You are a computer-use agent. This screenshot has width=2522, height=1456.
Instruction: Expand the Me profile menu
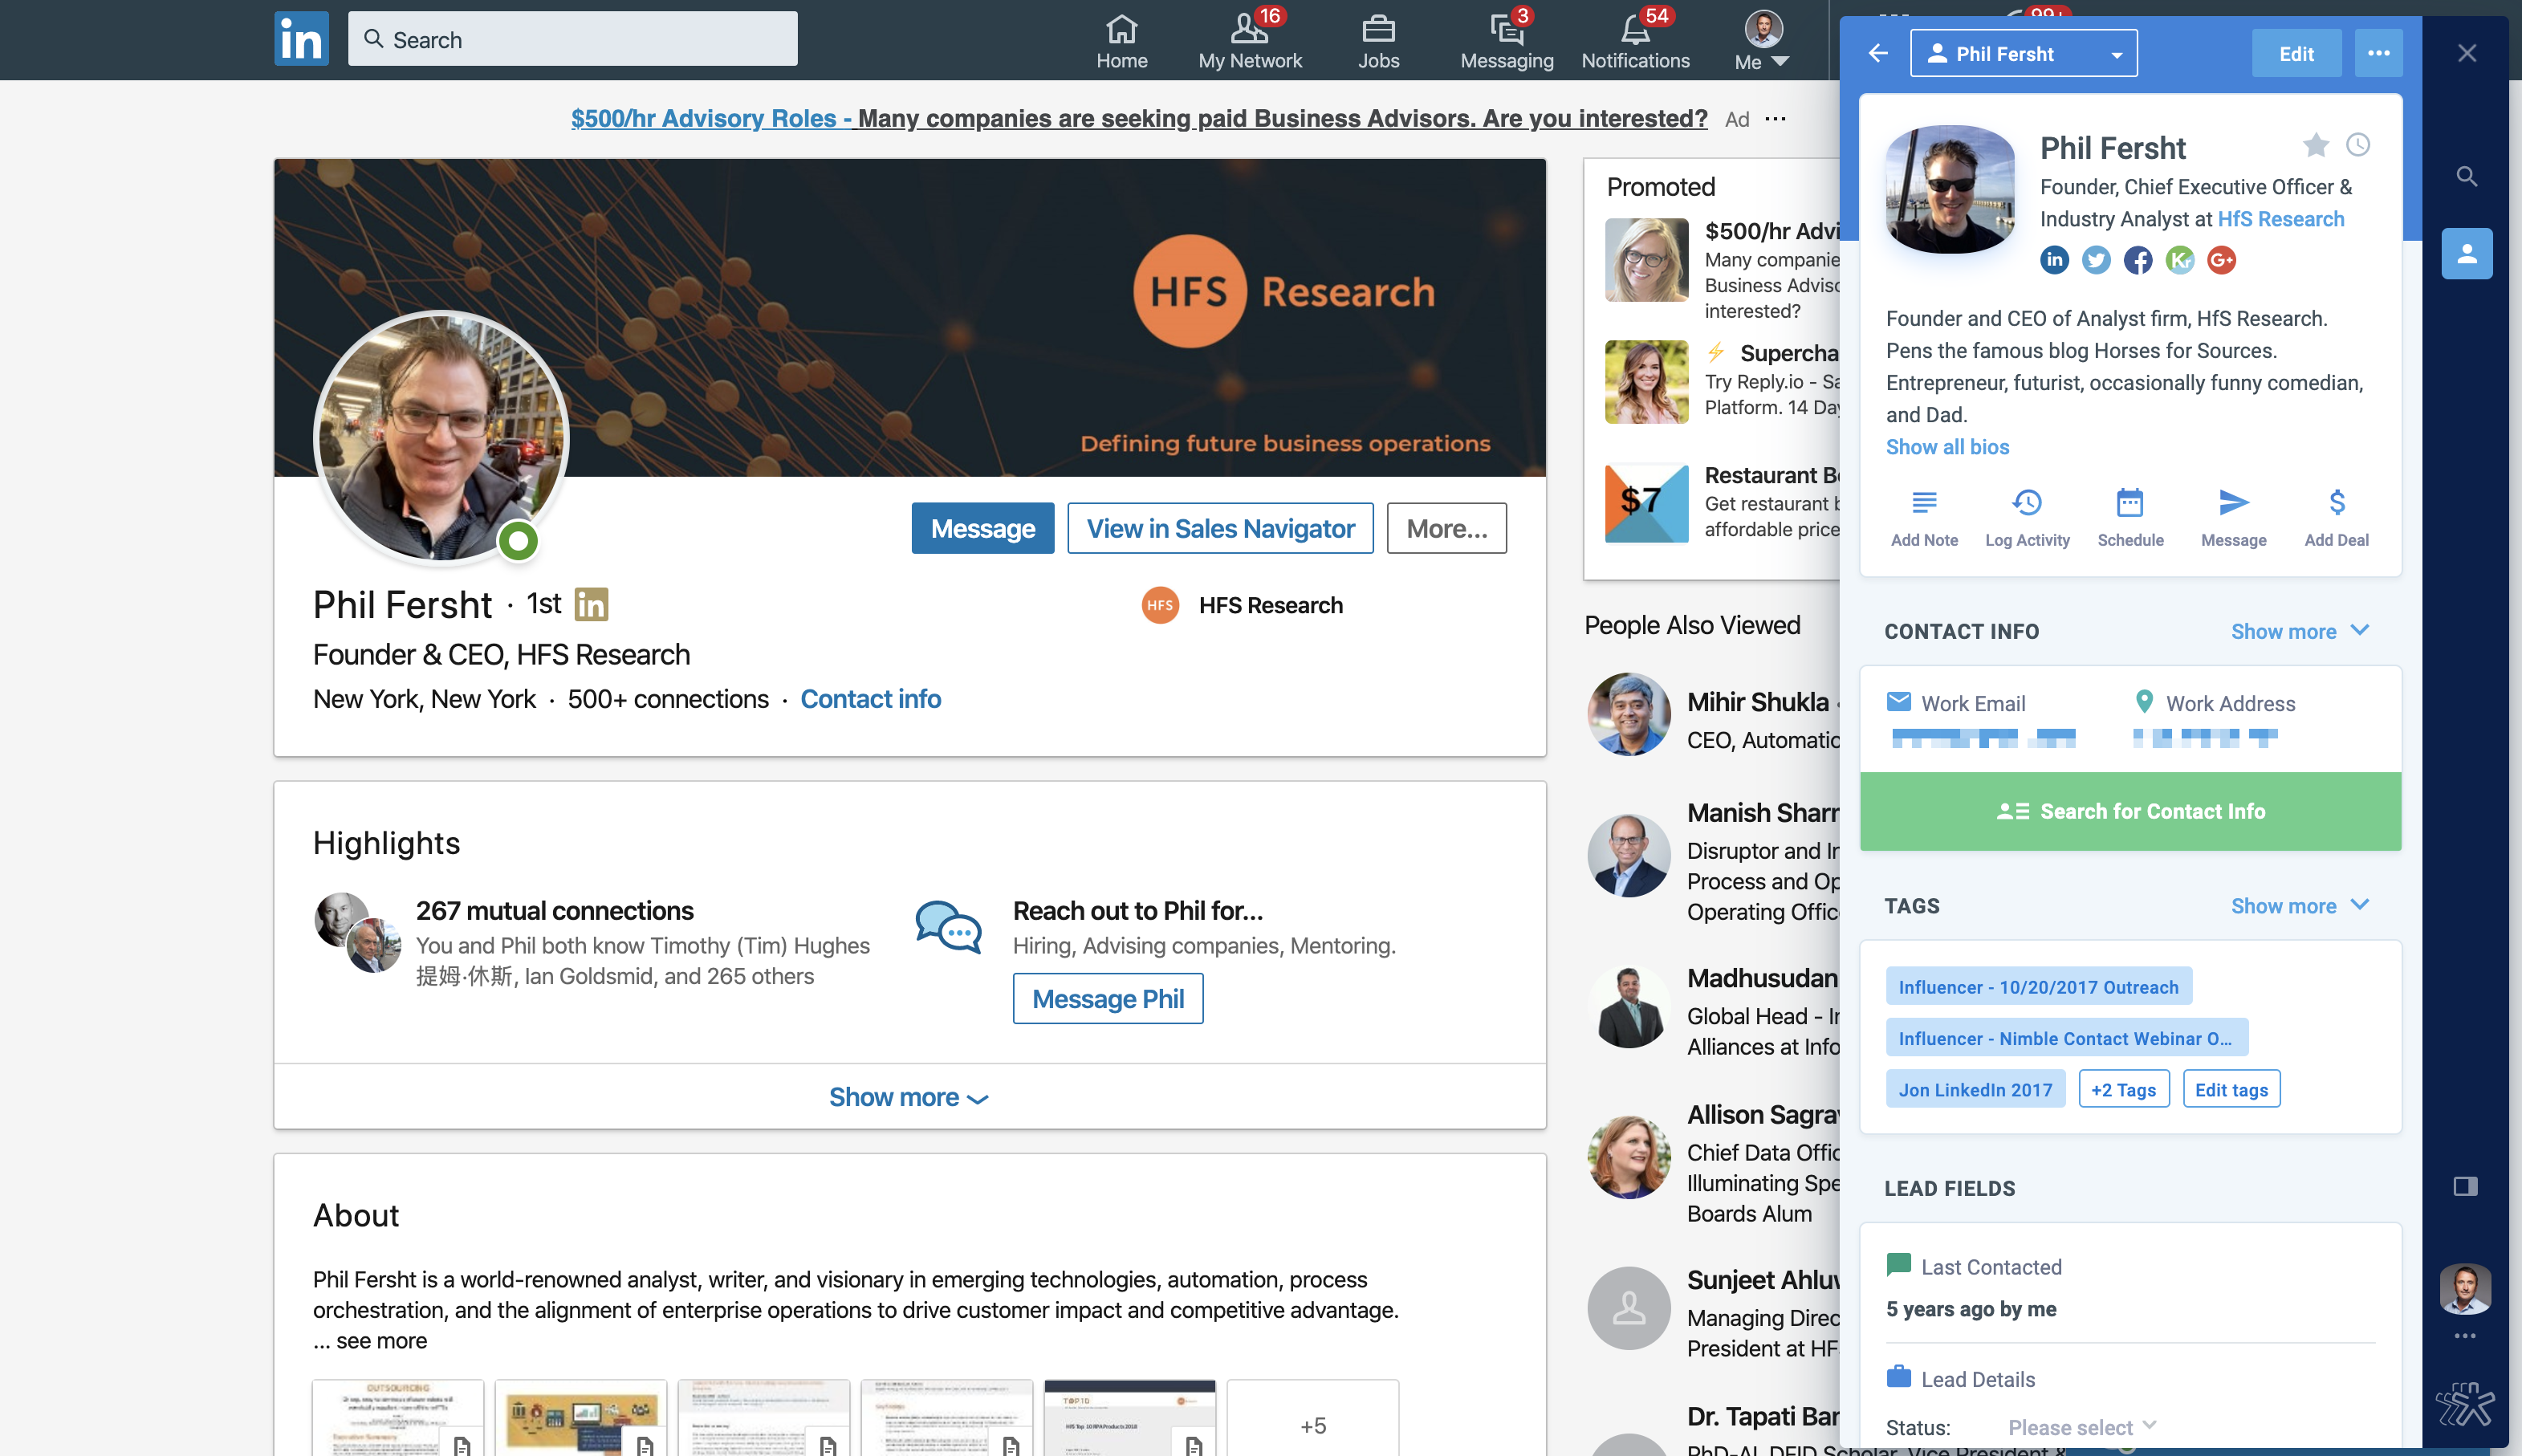[x=1763, y=40]
